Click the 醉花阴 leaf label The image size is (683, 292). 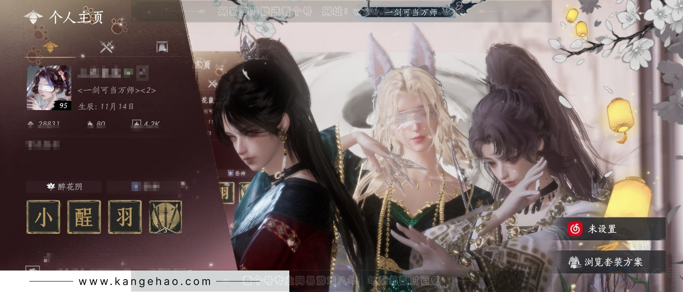click(64, 187)
